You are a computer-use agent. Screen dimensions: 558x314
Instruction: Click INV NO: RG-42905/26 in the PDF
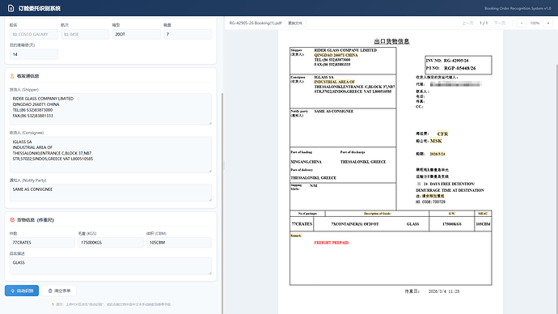[447, 61]
